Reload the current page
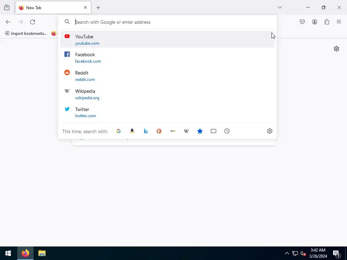347x260 pixels. [33, 22]
